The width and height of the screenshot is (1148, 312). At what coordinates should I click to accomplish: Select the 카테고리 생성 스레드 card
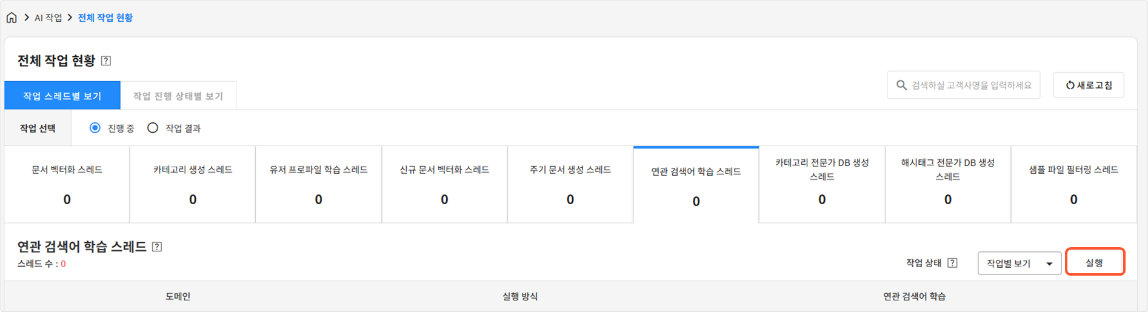193,184
